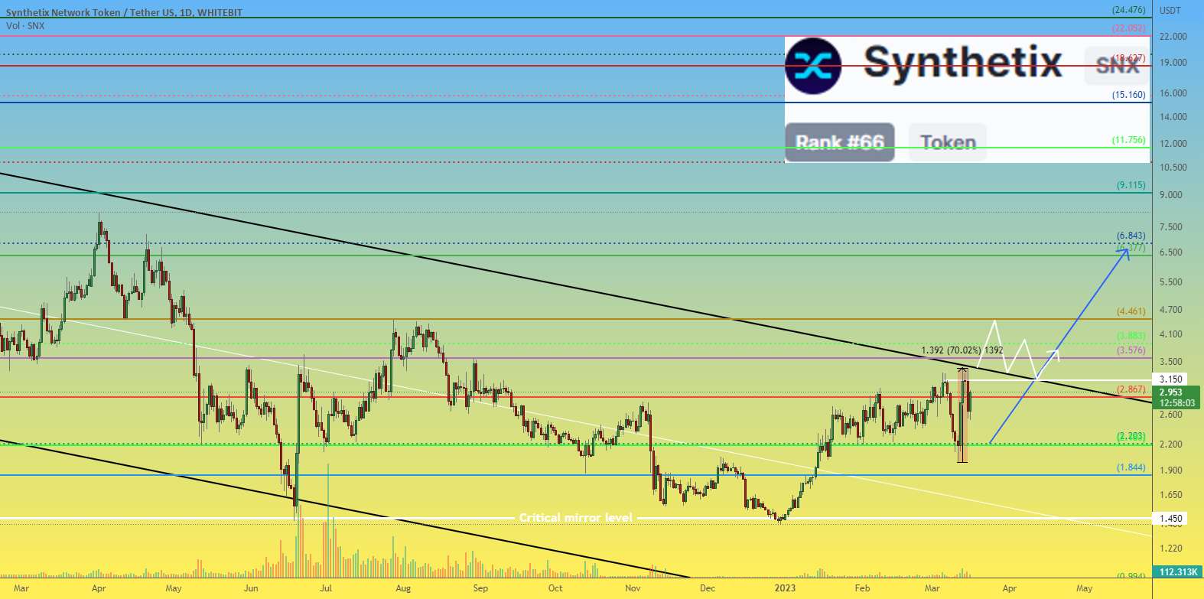Click the 'Vol · SNX' indicator label
1204x599 pixels.
[25, 26]
